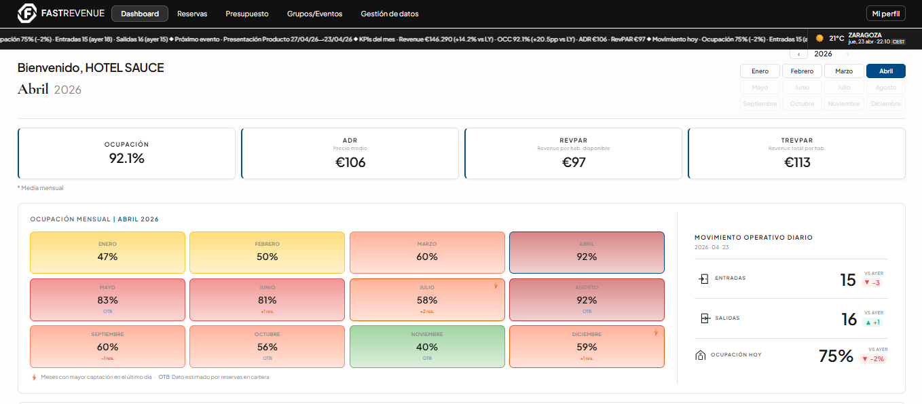Select the dimmed Octubre month button
922x404 pixels.
click(x=802, y=104)
